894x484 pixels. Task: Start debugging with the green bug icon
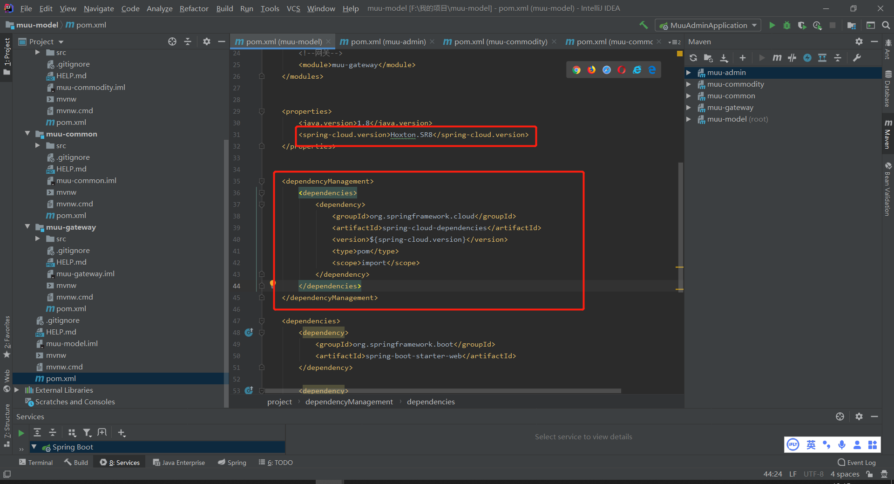point(787,25)
